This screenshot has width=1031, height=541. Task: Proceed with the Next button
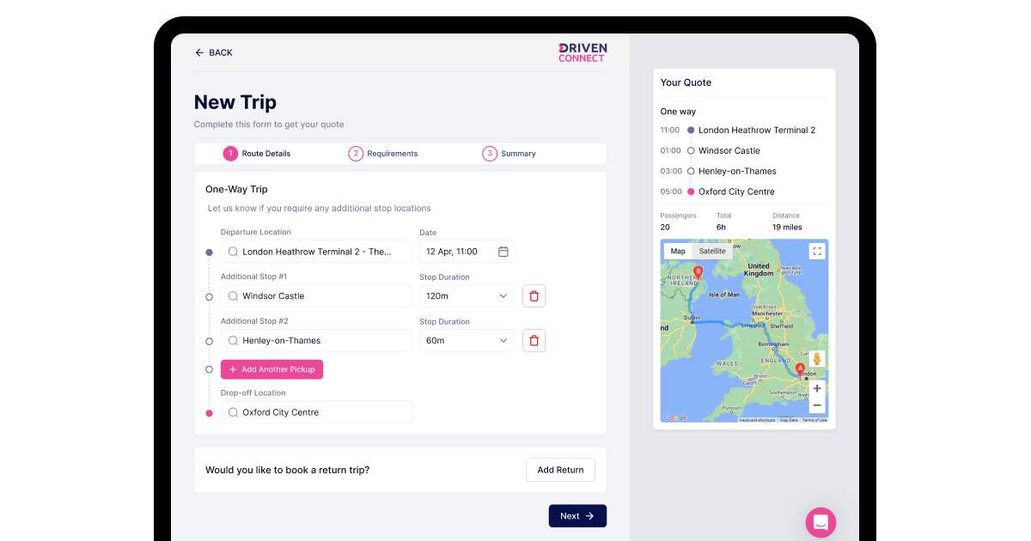577,516
